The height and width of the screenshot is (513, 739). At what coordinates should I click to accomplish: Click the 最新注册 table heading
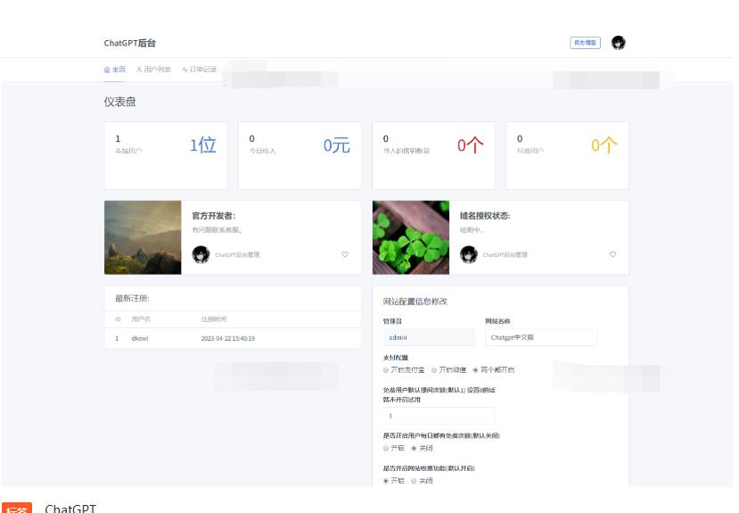click(x=133, y=299)
